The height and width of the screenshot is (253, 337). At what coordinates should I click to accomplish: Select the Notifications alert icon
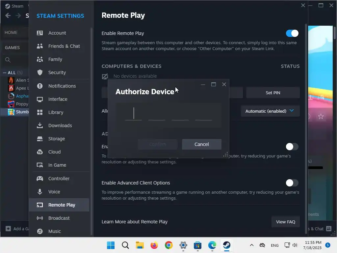(40, 86)
